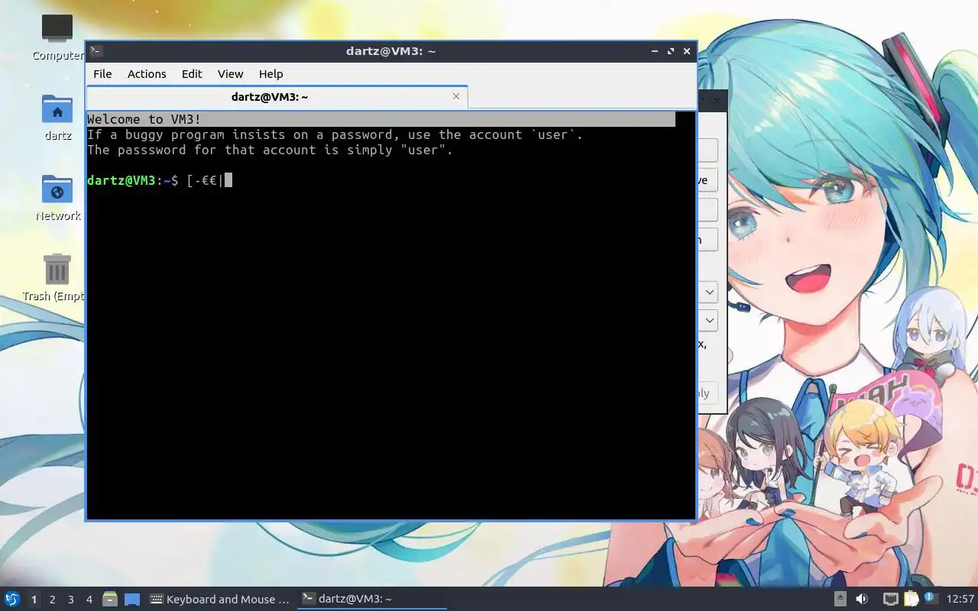Open the Help menu in terminal
Viewport: 978px width, 611px height.
coord(270,73)
